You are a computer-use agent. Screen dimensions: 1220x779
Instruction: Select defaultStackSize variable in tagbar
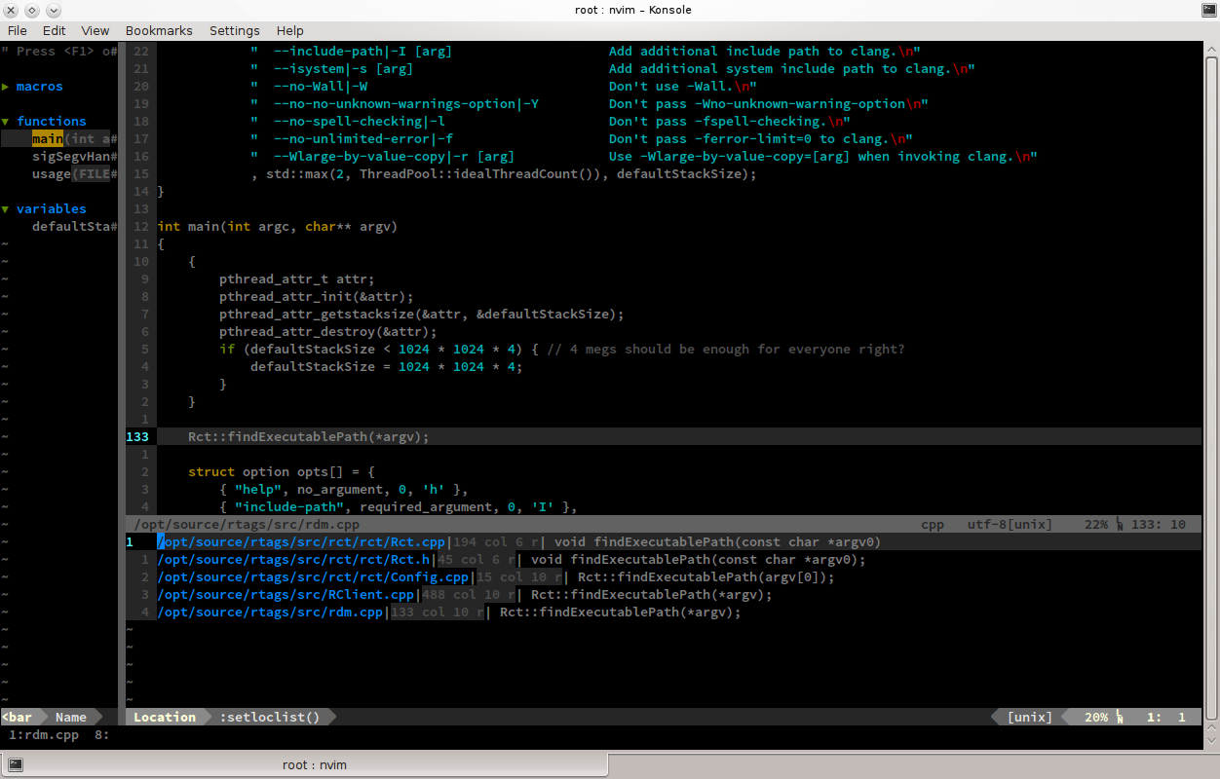tap(75, 227)
